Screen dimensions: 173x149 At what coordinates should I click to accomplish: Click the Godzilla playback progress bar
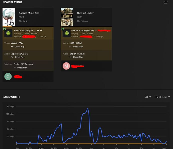pos(28,27)
